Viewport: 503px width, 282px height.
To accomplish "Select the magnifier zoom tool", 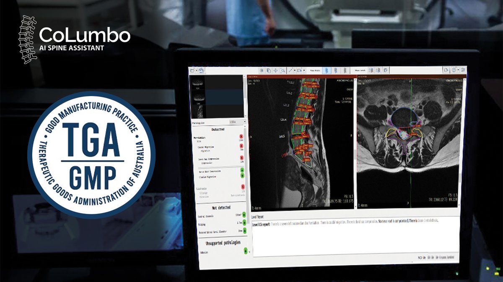I will click(283, 71).
